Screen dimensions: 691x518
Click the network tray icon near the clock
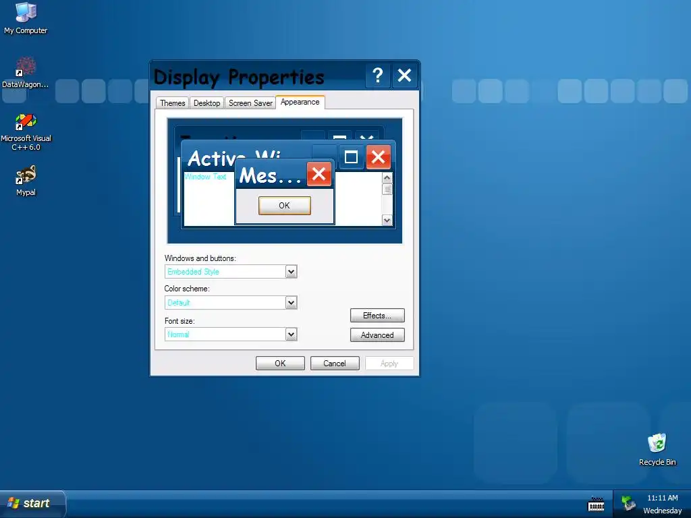click(x=628, y=503)
